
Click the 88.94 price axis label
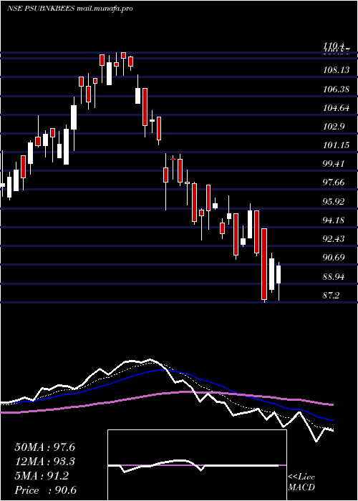click(x=334, y=277)
